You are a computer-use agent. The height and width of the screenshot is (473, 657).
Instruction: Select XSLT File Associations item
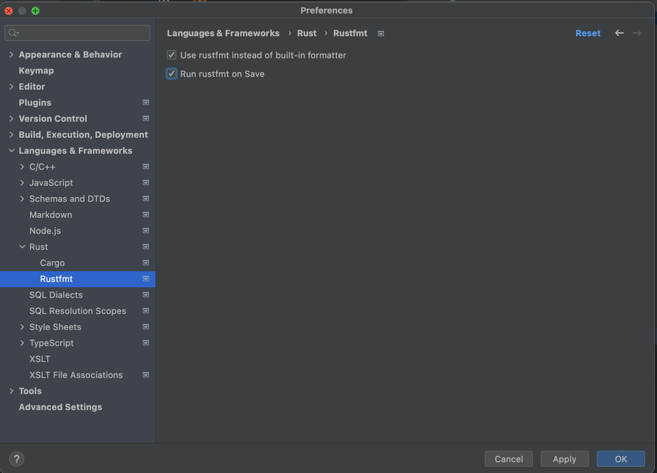click(x=76, y=375)
